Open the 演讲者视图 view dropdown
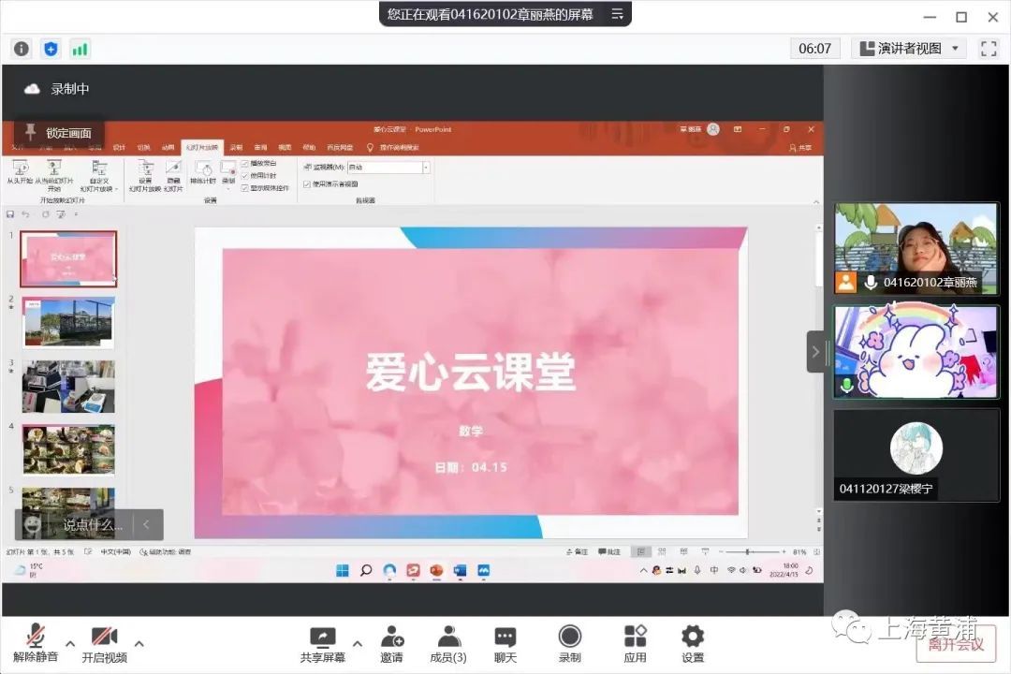 [909, 49]
